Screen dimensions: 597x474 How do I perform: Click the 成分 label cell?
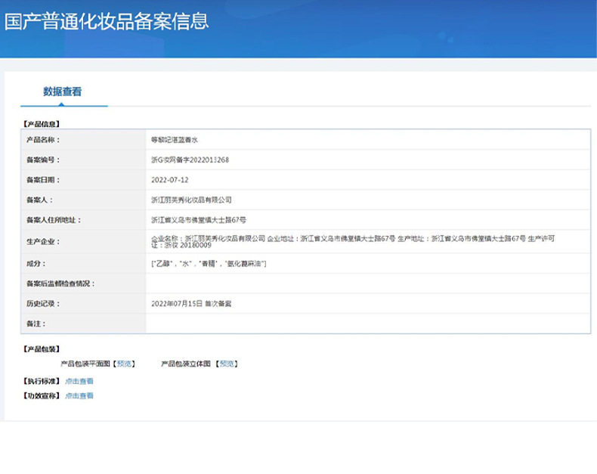(83, 263)
